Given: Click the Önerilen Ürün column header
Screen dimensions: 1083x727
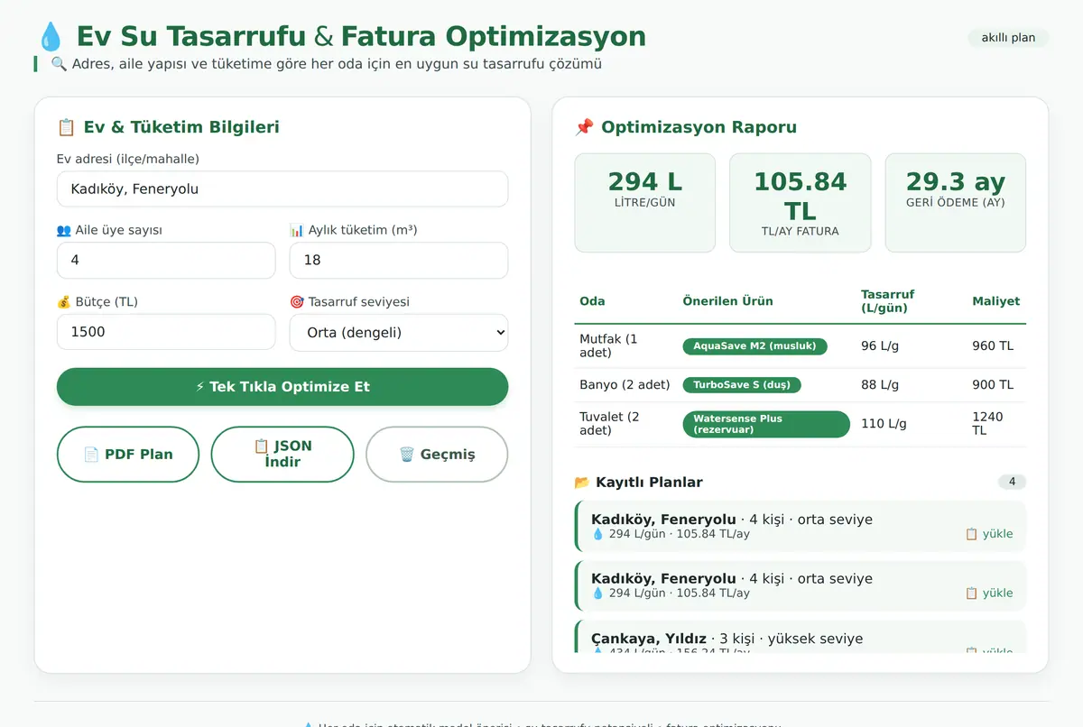Looking at the screenshot, I should coord(728,301).
